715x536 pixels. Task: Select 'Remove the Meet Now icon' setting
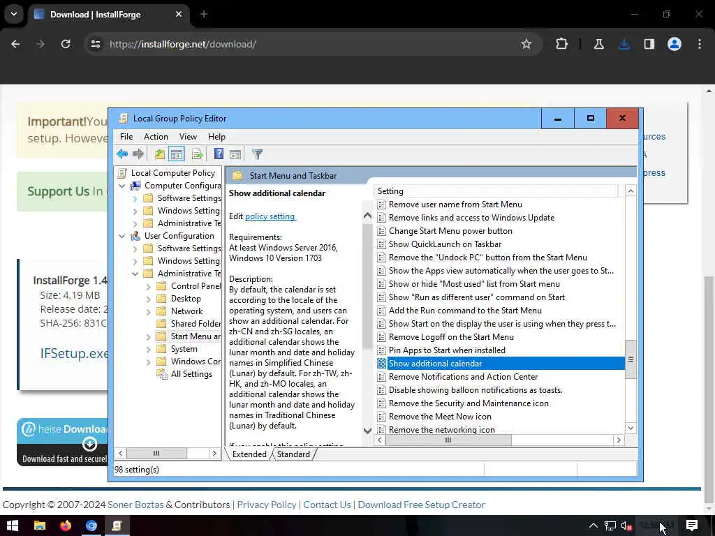tap(440, 417)
